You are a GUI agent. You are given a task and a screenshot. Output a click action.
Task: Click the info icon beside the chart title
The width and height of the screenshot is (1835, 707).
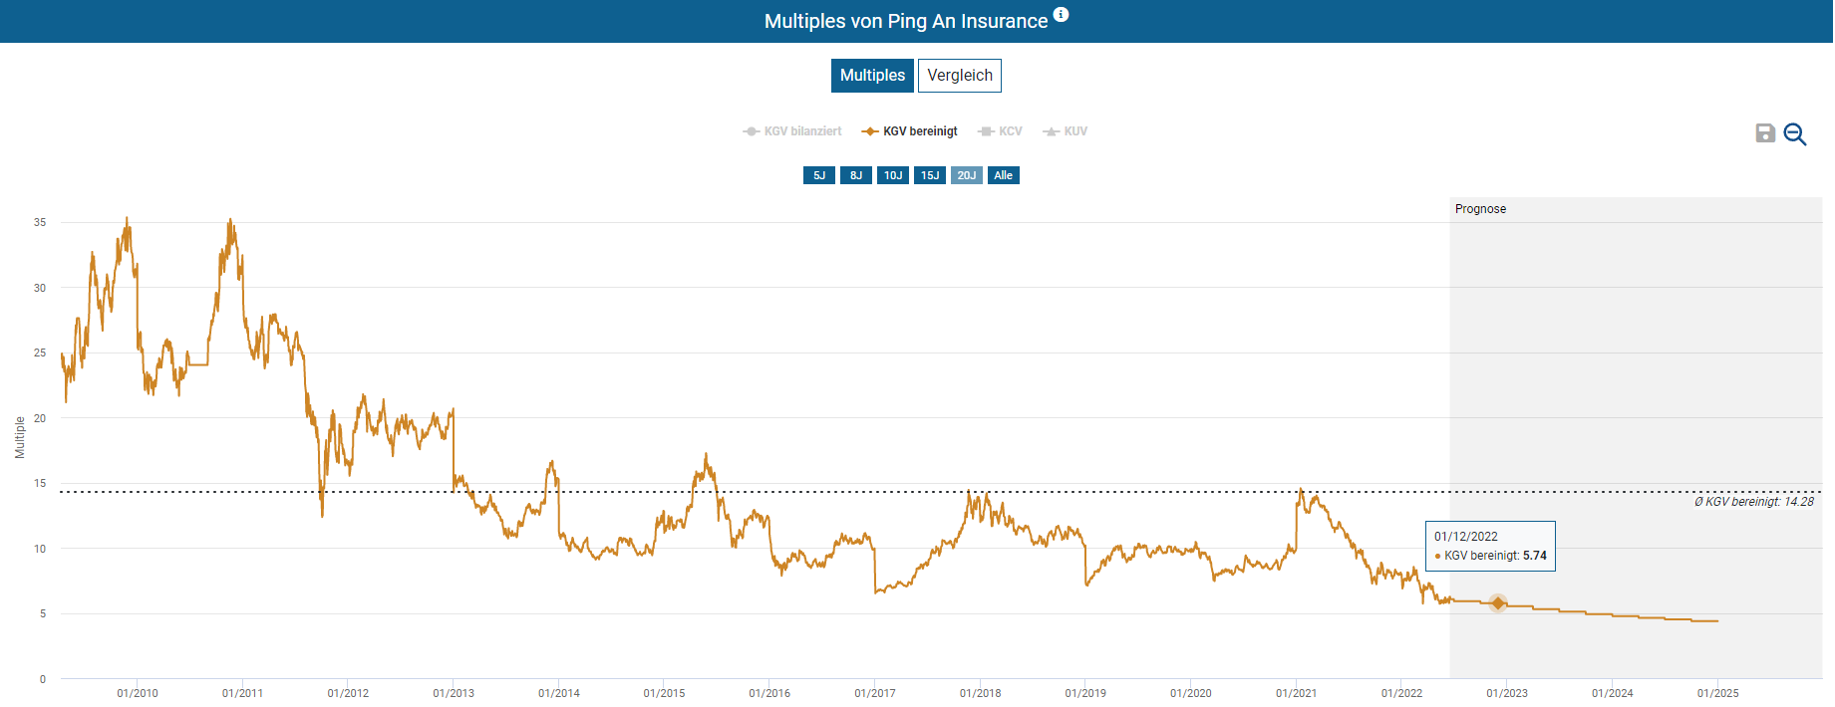(x=1062, y=14)
